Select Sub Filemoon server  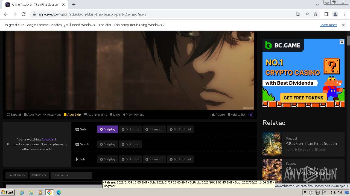pyautogui.click(x=154, y=129)
